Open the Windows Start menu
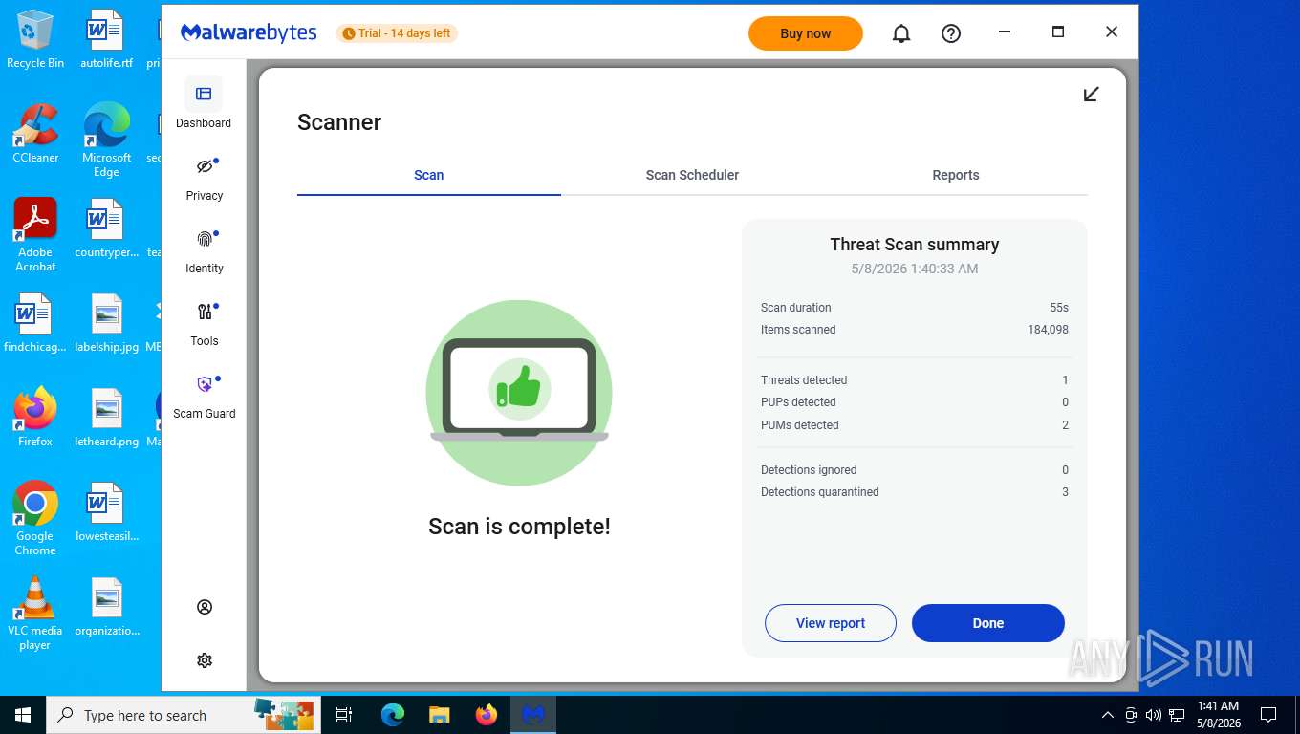The height and width of the screenshot is (734, 1300). pyautogui.click(x=23, y=715)
